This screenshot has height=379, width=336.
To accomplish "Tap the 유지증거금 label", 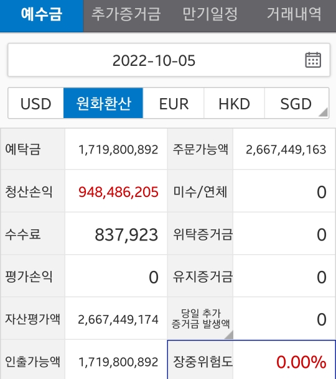I will click(203, 276).
